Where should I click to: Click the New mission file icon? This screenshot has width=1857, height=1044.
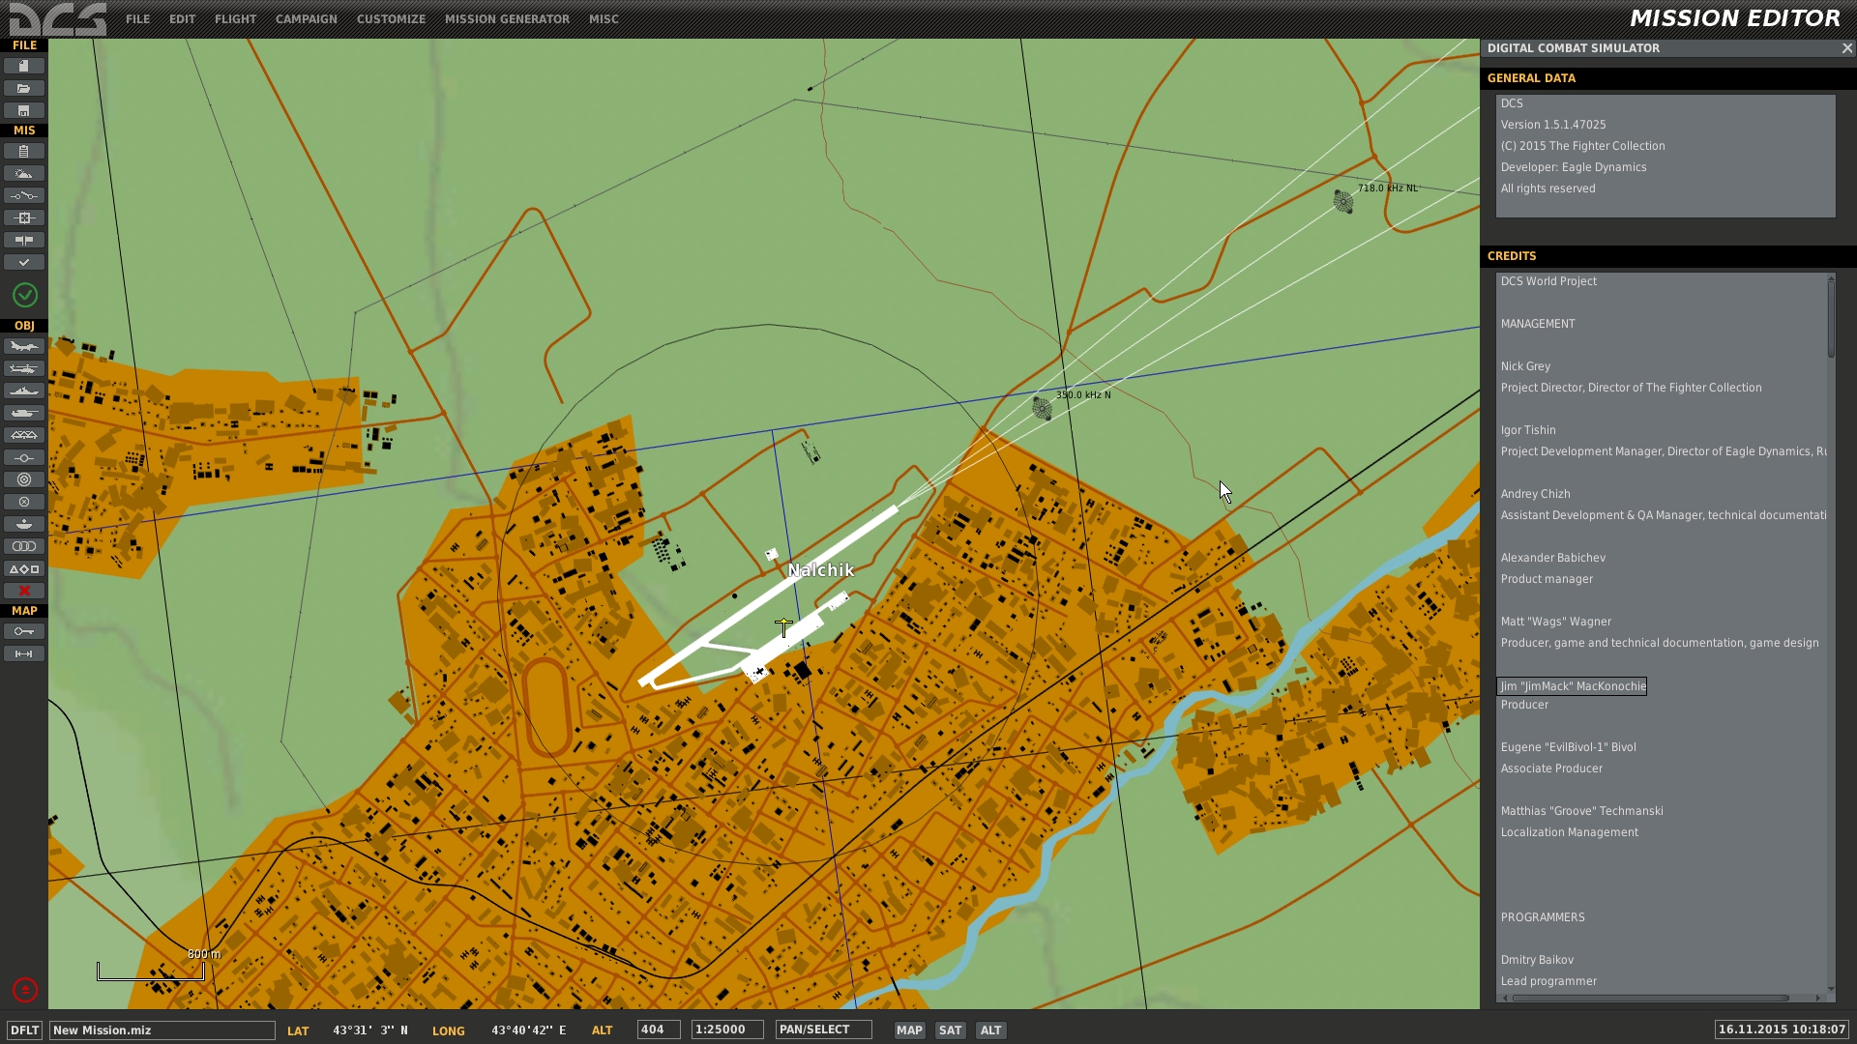click(24, 66)
